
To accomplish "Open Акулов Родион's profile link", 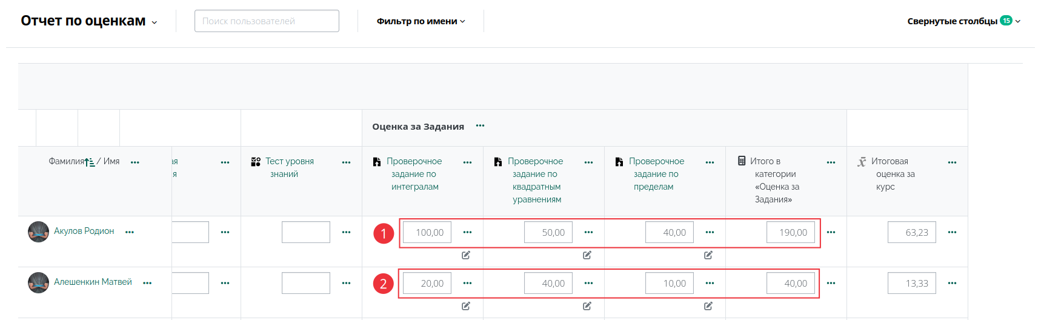I will (84, 231).
